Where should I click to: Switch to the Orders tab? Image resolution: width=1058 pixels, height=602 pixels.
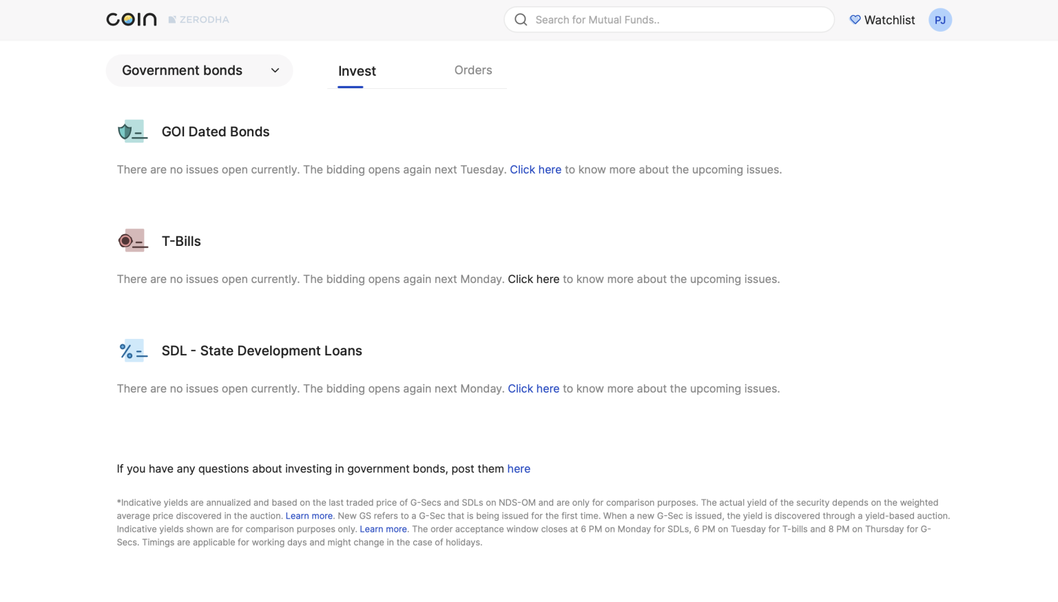tap(473, 70)
